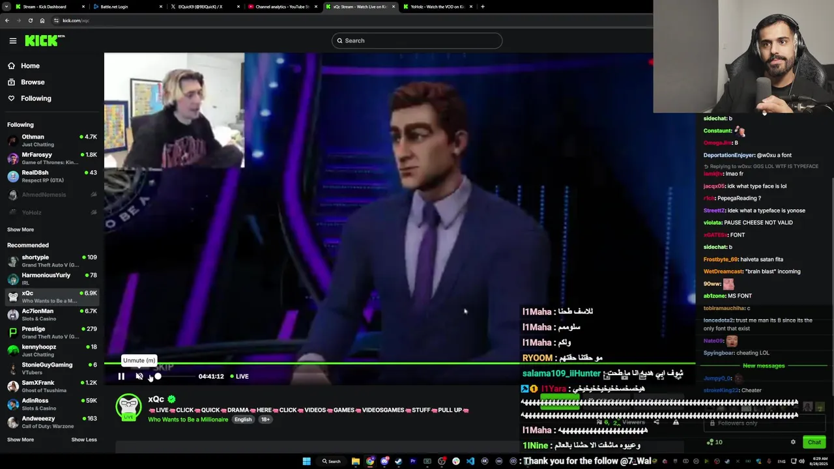
Task: Open MrFarosyy channel in sidebar
Action: click(x=52, y=158)
